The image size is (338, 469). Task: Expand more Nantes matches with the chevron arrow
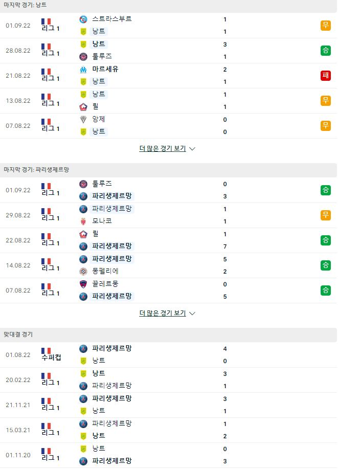click(192, 149)
